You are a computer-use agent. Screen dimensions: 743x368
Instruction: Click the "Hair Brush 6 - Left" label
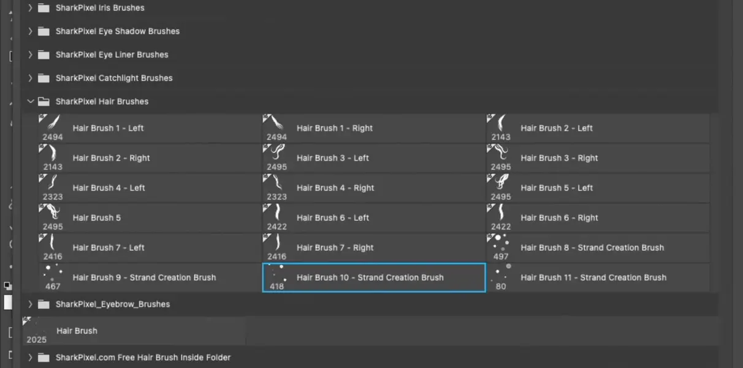coord(333,218)
